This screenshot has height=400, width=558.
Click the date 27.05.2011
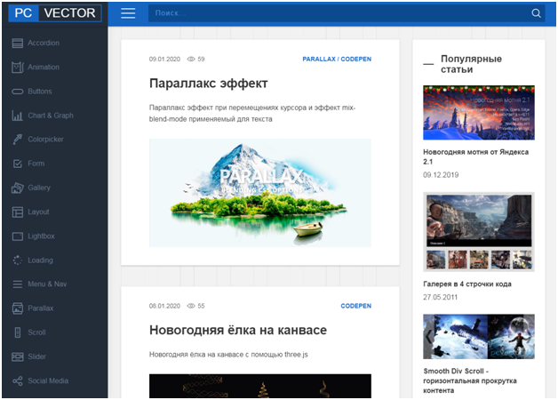[440, 298]
